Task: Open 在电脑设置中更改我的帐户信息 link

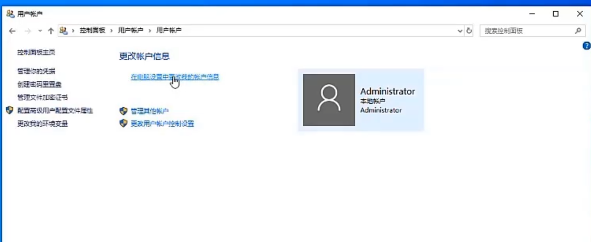Action: [174, 77]
